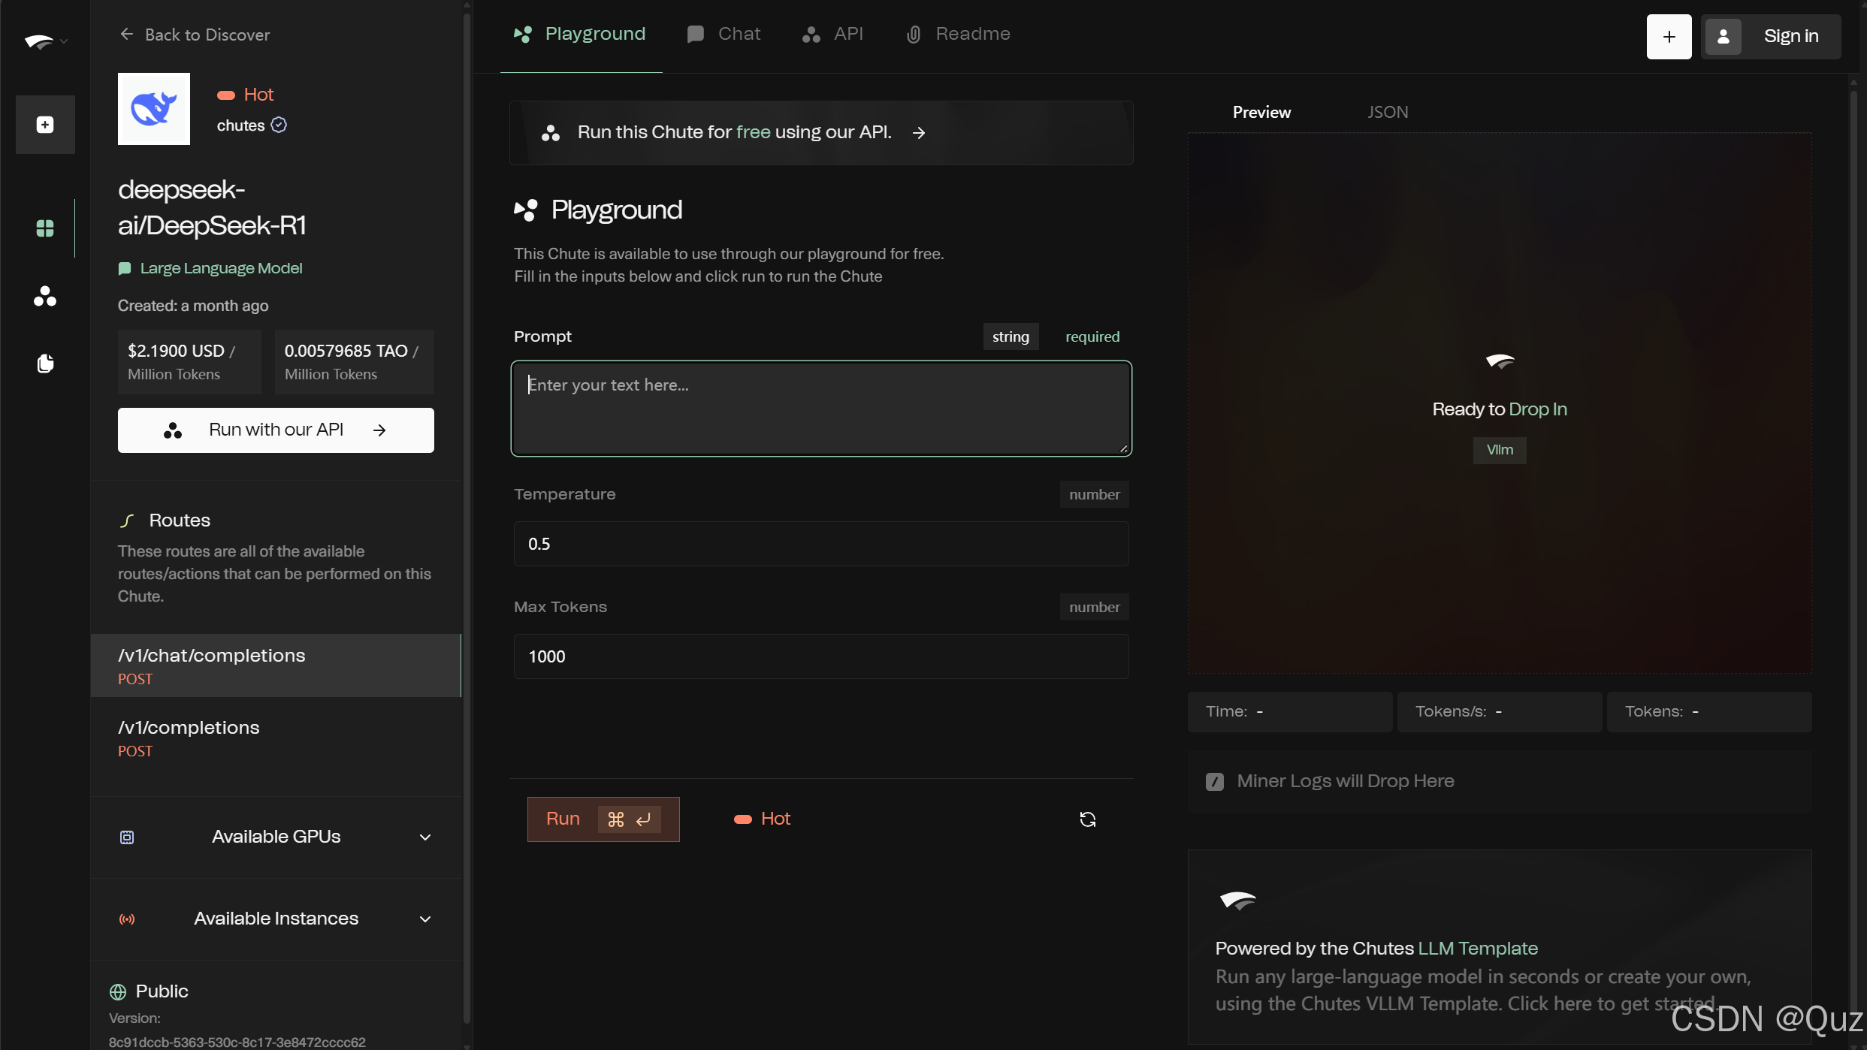
Task: Open the green grid discover sidebar icon
Action: (x=45, y=228)
